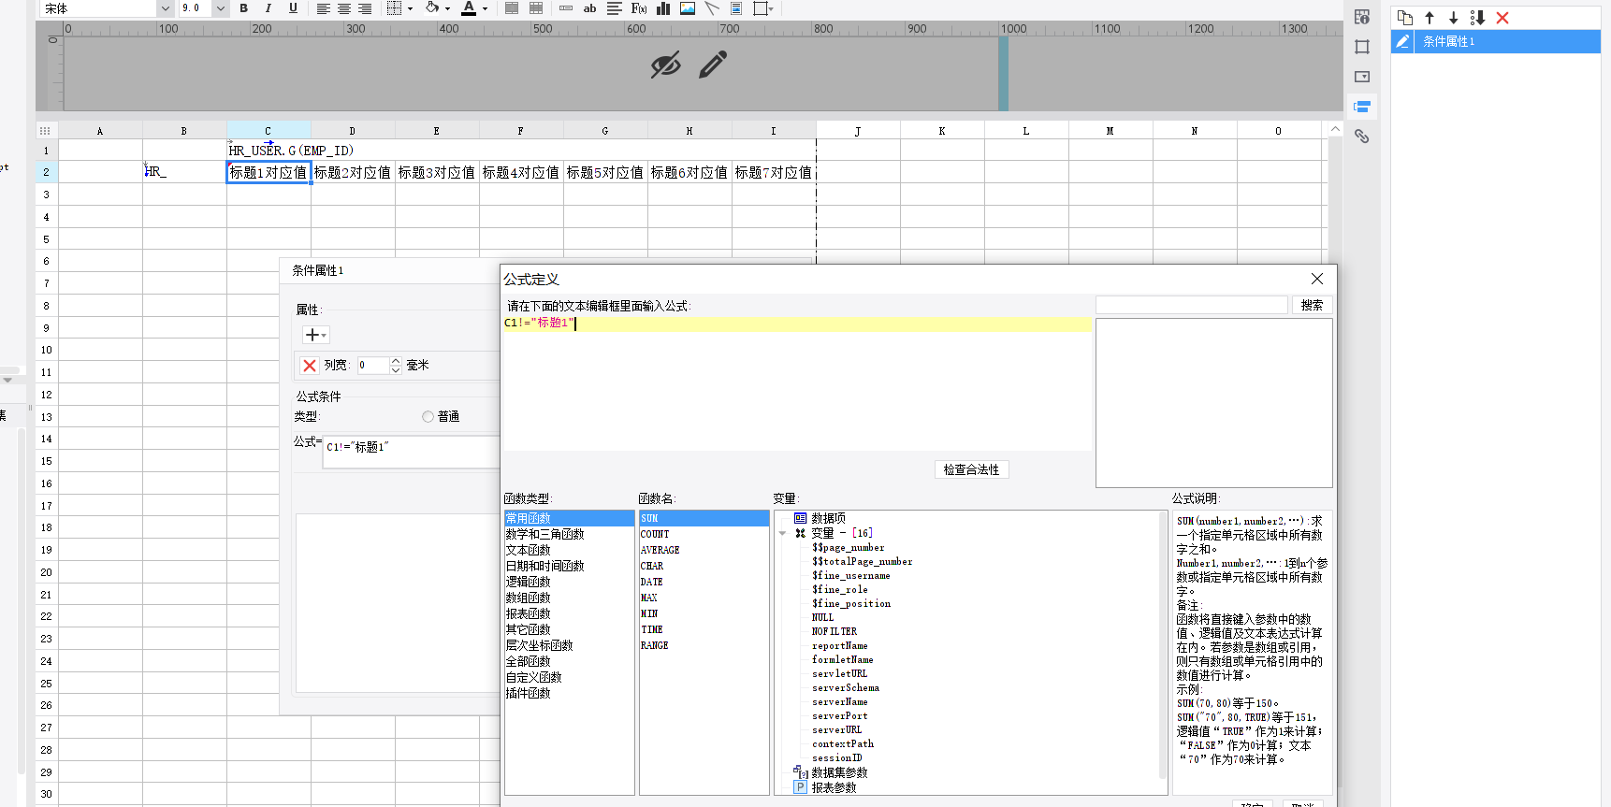Insert a slash line cell element

pyautogui.click(x=712, y=8)
